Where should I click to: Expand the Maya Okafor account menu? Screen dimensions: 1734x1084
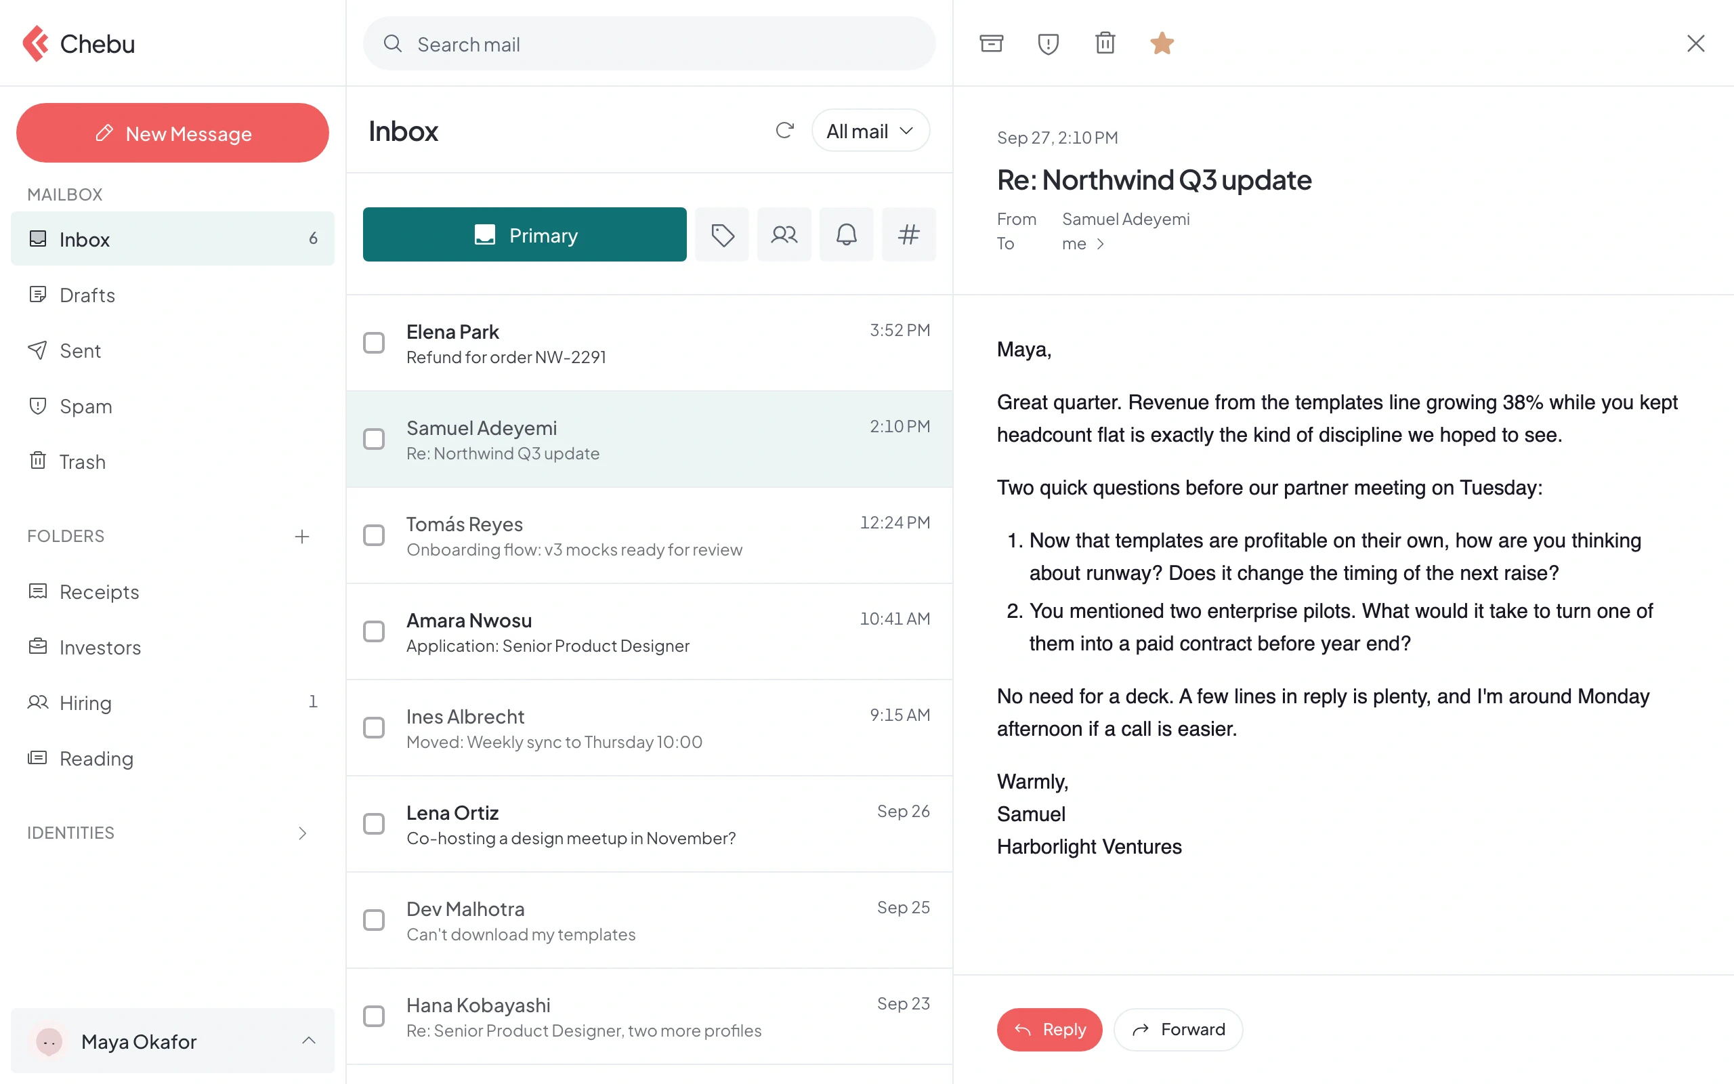coord(173,1041)
